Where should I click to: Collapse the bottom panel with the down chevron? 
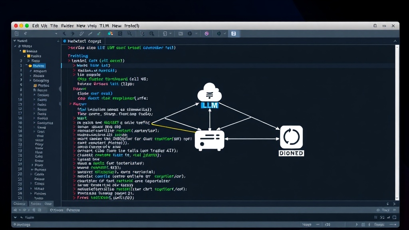click(15, 217)
